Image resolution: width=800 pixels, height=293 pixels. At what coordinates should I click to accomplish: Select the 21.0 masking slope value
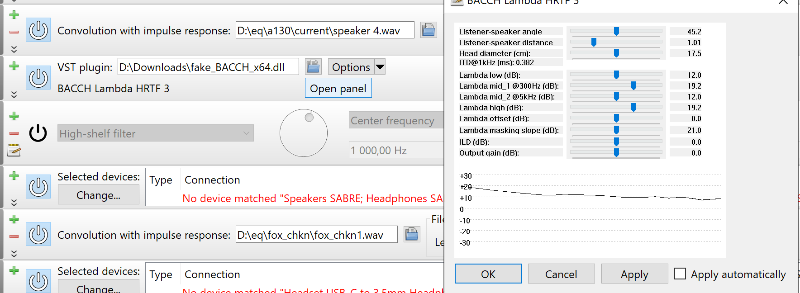tap(694, 130)
